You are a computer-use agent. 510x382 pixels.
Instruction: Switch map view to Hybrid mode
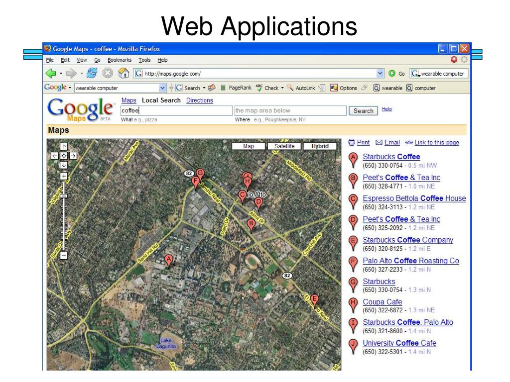[320, 146]
